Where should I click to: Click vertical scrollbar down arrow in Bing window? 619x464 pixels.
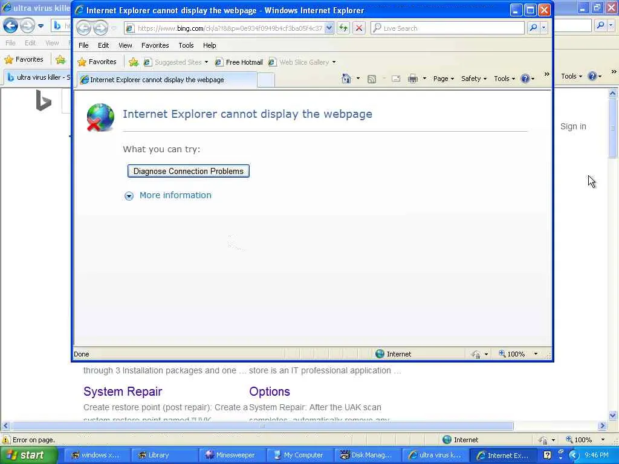pos(613,415)
